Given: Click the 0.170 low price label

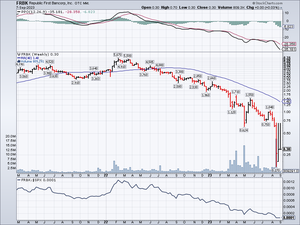Looking at the screenshot, I should click(x=276, y=170).
